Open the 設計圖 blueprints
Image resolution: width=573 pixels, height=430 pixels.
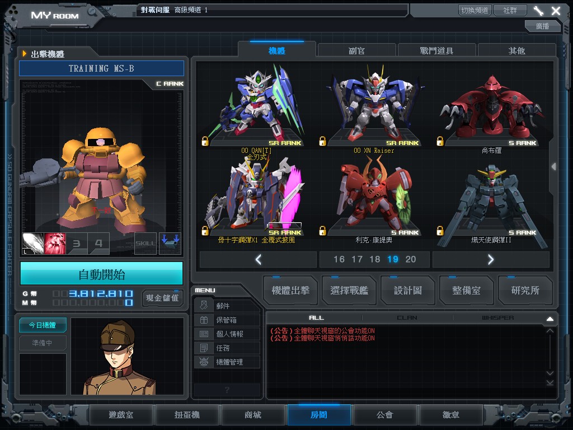click(x=408, y=291)
